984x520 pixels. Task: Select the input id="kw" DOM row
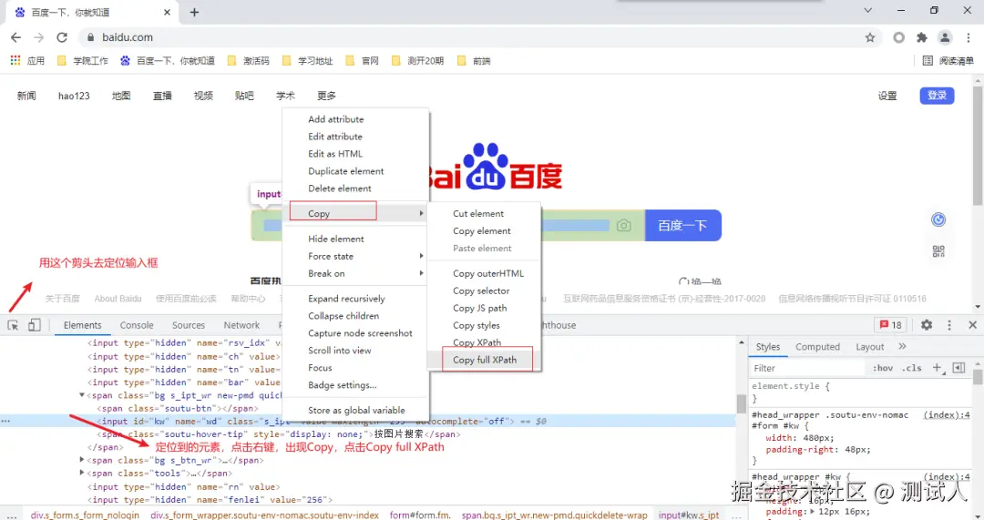coord(368,421)
